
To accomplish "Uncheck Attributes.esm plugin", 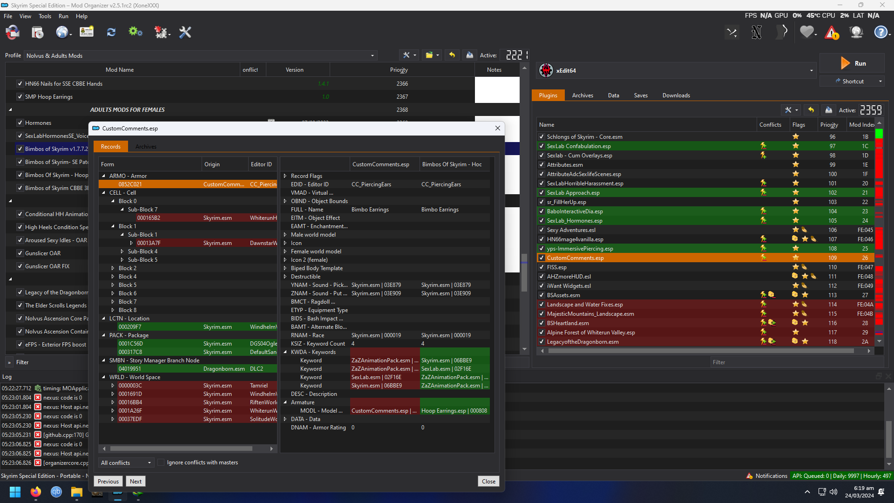I will 542,165.
